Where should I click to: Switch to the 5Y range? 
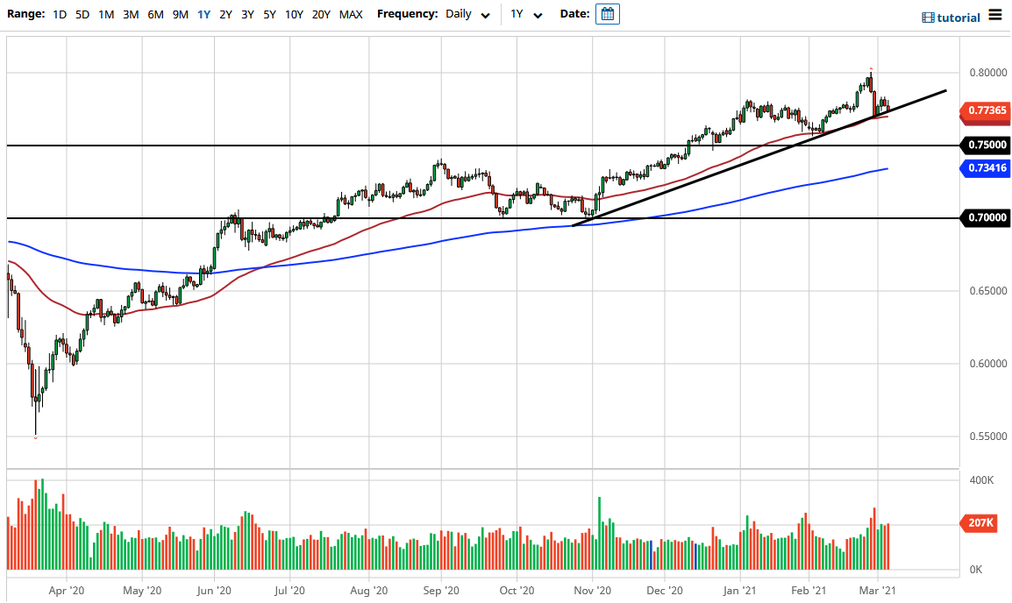(x=269, y=14)
